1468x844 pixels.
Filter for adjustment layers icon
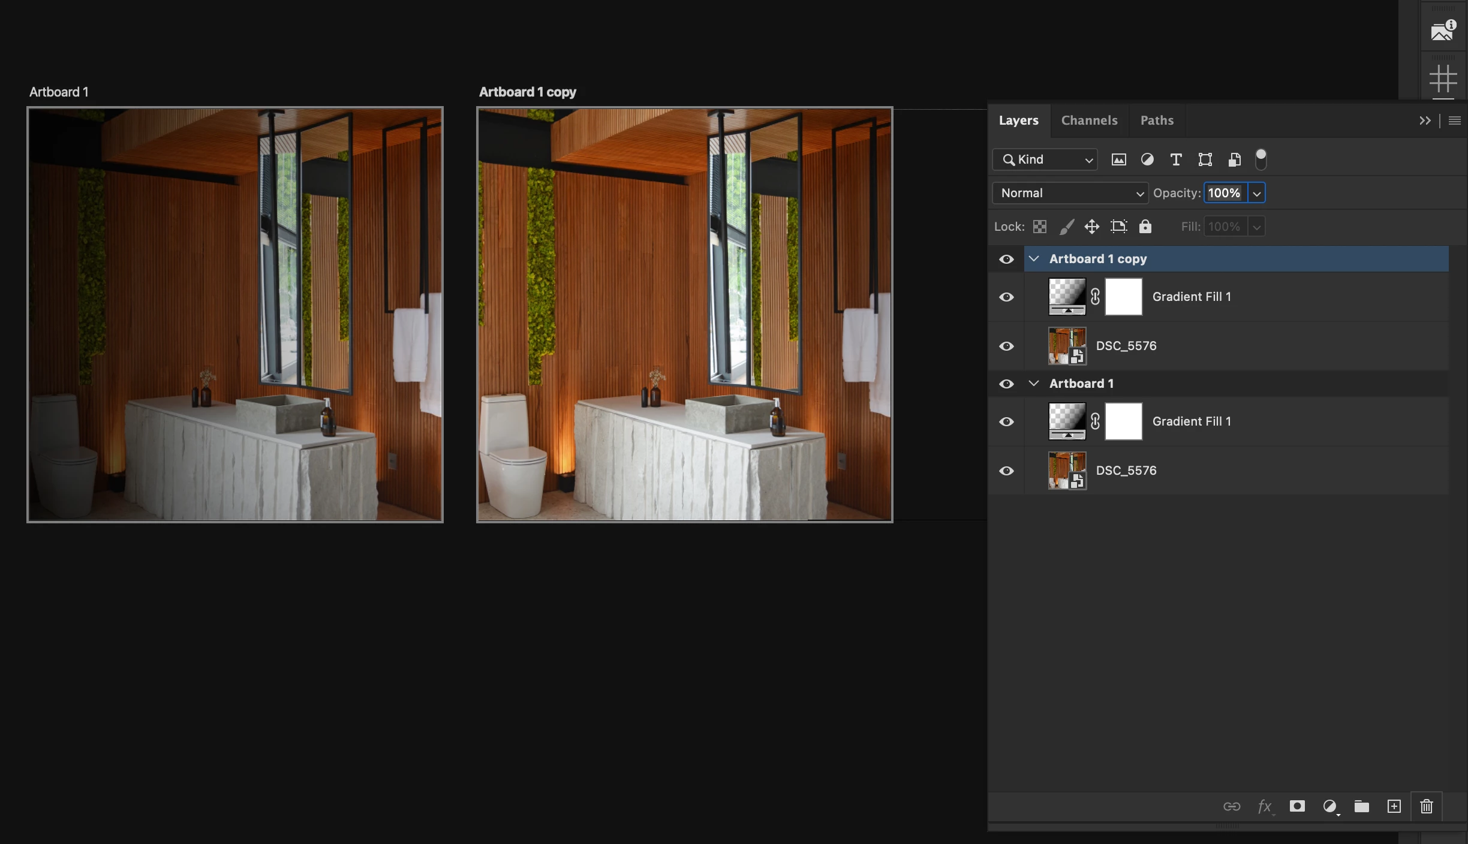pos(1147,159)
